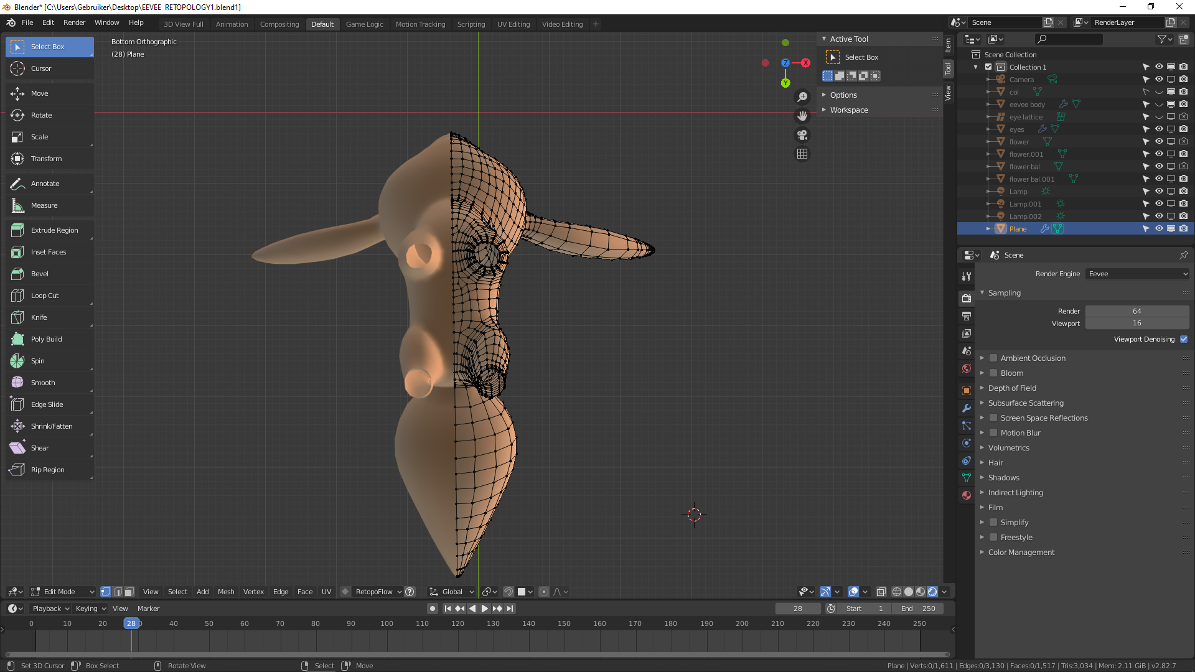Image resolution: width=1195 pixels, height=672 pixels.
Task: Toggle camera view in viewport
Action: 802,135
